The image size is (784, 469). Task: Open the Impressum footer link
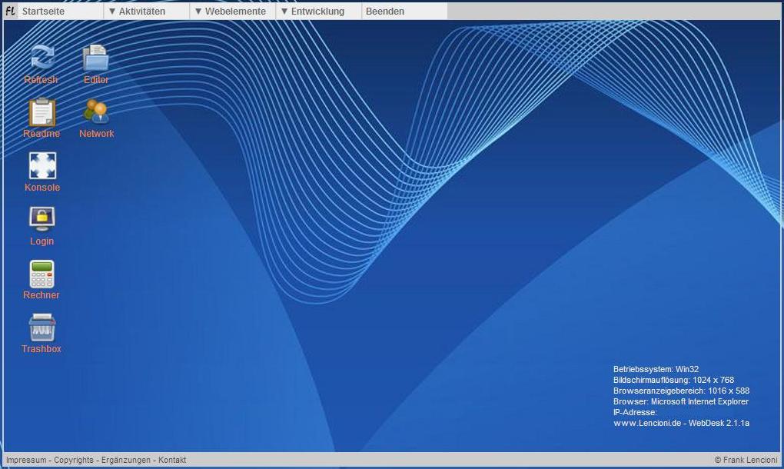[x=26, y=460]
